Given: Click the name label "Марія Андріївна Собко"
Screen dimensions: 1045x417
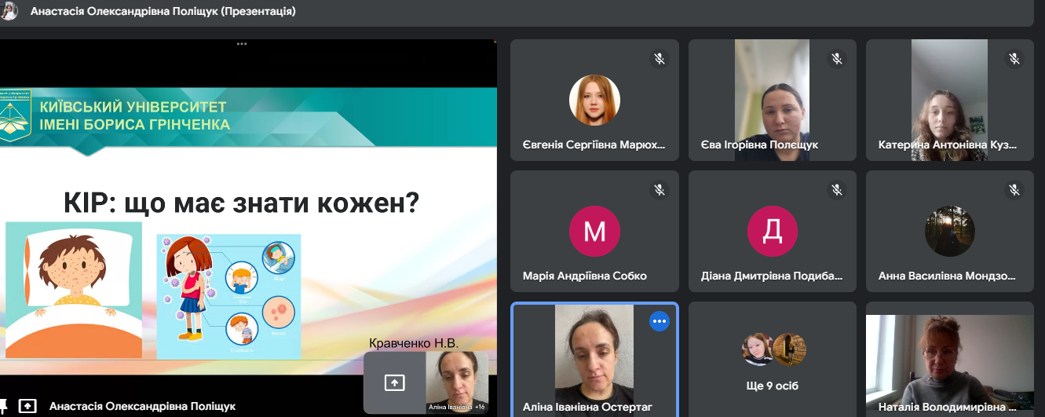Looking at the screenshot, I should coord(584,276).
